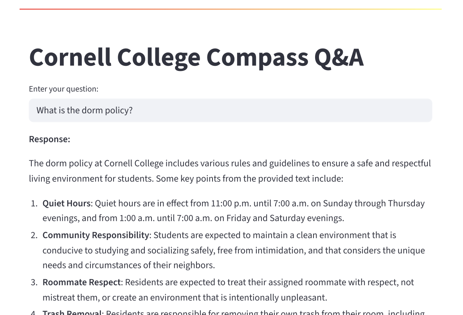Click the bold "Response:" heading
Image resolution: width=463 pixels, height=315 pixels.
(49, 139)
